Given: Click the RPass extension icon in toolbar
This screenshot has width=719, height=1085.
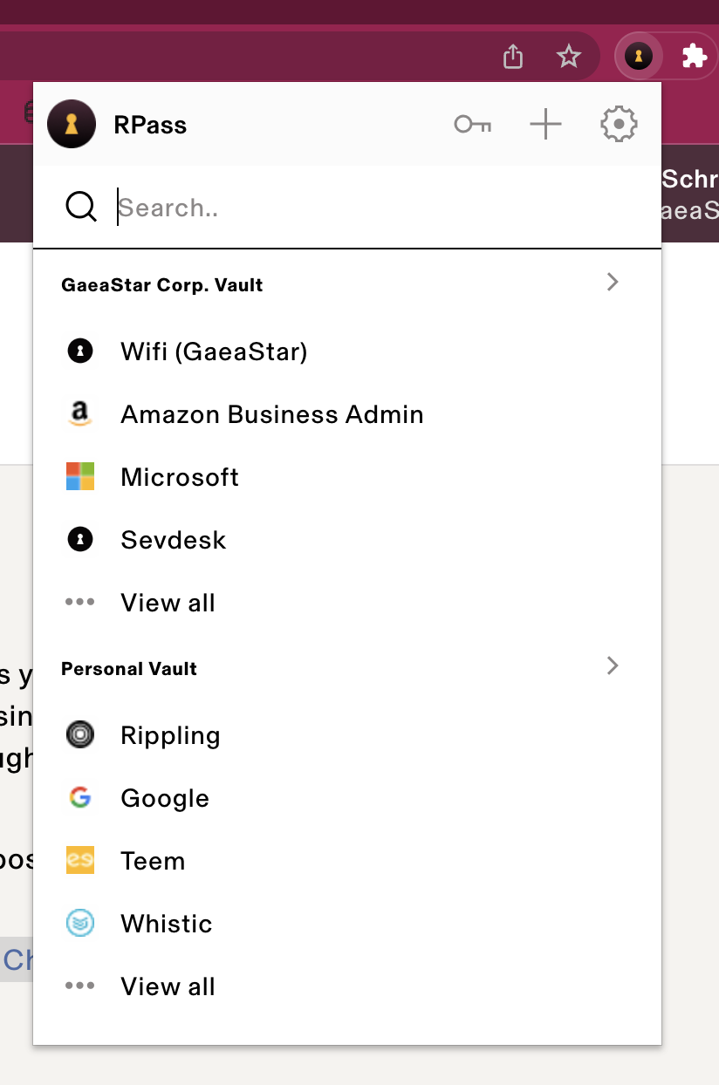Looking at the screenshot, I should click(x=639, y=58).
